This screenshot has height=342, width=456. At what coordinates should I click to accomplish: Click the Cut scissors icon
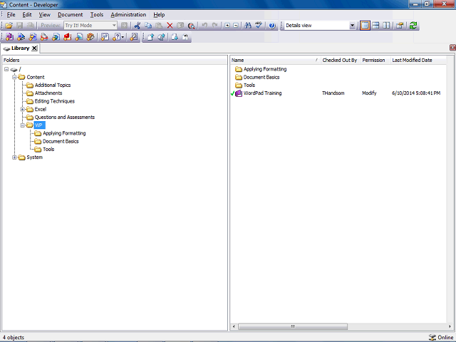137,26
